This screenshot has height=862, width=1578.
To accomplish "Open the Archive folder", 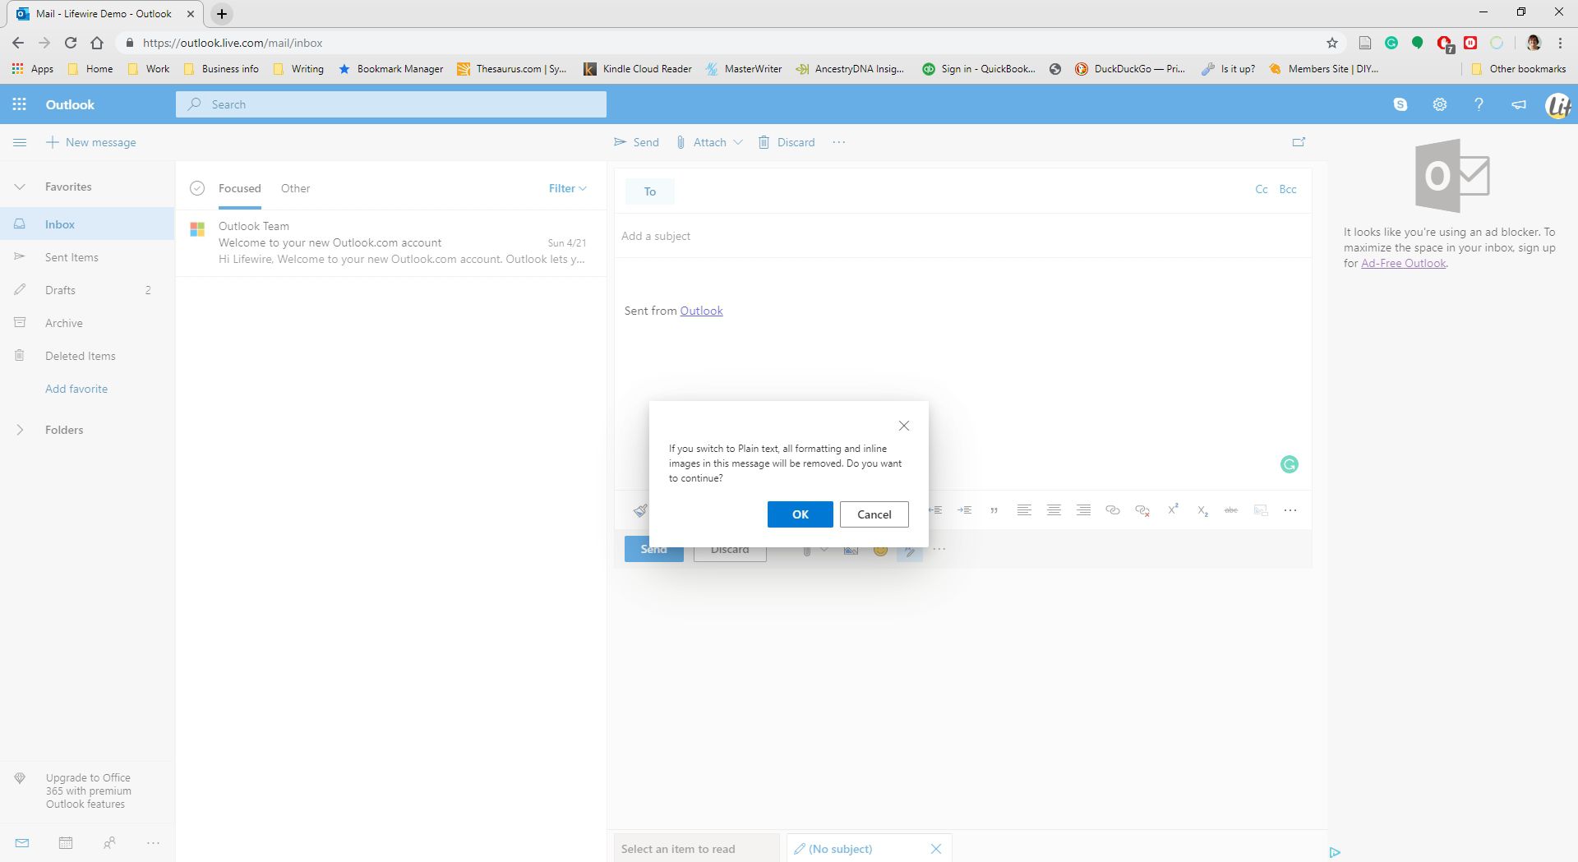I will 87,323.
